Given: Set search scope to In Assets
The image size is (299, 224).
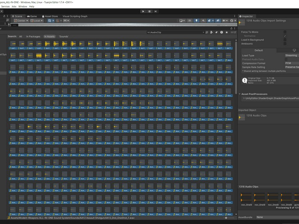Looking at the screenshot, I should point(49,36).
